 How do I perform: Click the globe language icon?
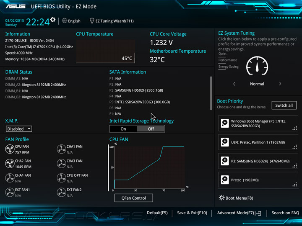(65, 21)
